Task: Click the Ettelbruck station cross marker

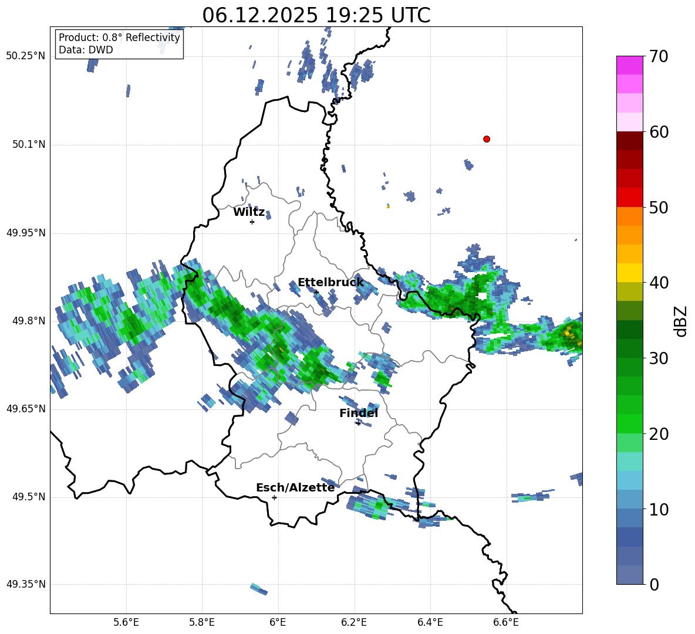Action: [316, 291]
